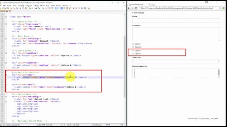This screenshot has height=127, width=227.
Task: Click the green browser menu icon
Action: (x=224, y=8)
